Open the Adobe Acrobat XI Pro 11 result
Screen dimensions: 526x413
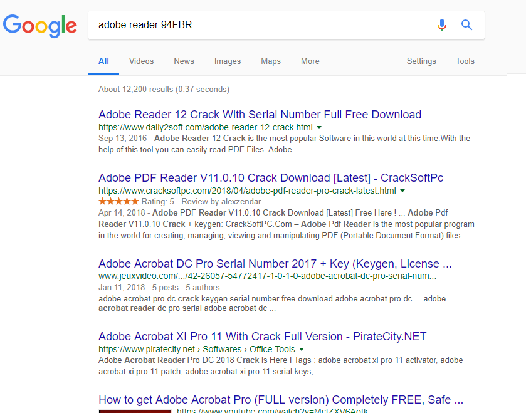(262, 337)
